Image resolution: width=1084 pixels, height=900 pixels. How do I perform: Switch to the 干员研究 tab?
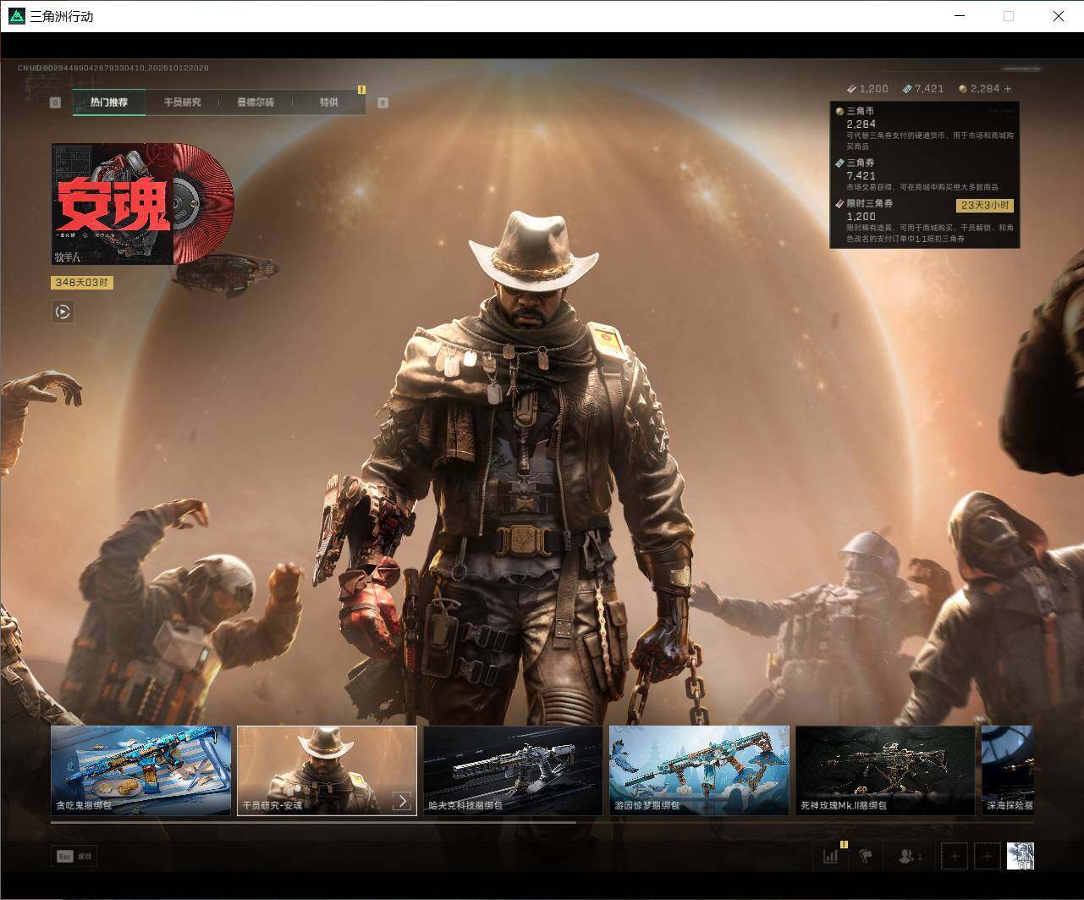click(x=182, y=102)
